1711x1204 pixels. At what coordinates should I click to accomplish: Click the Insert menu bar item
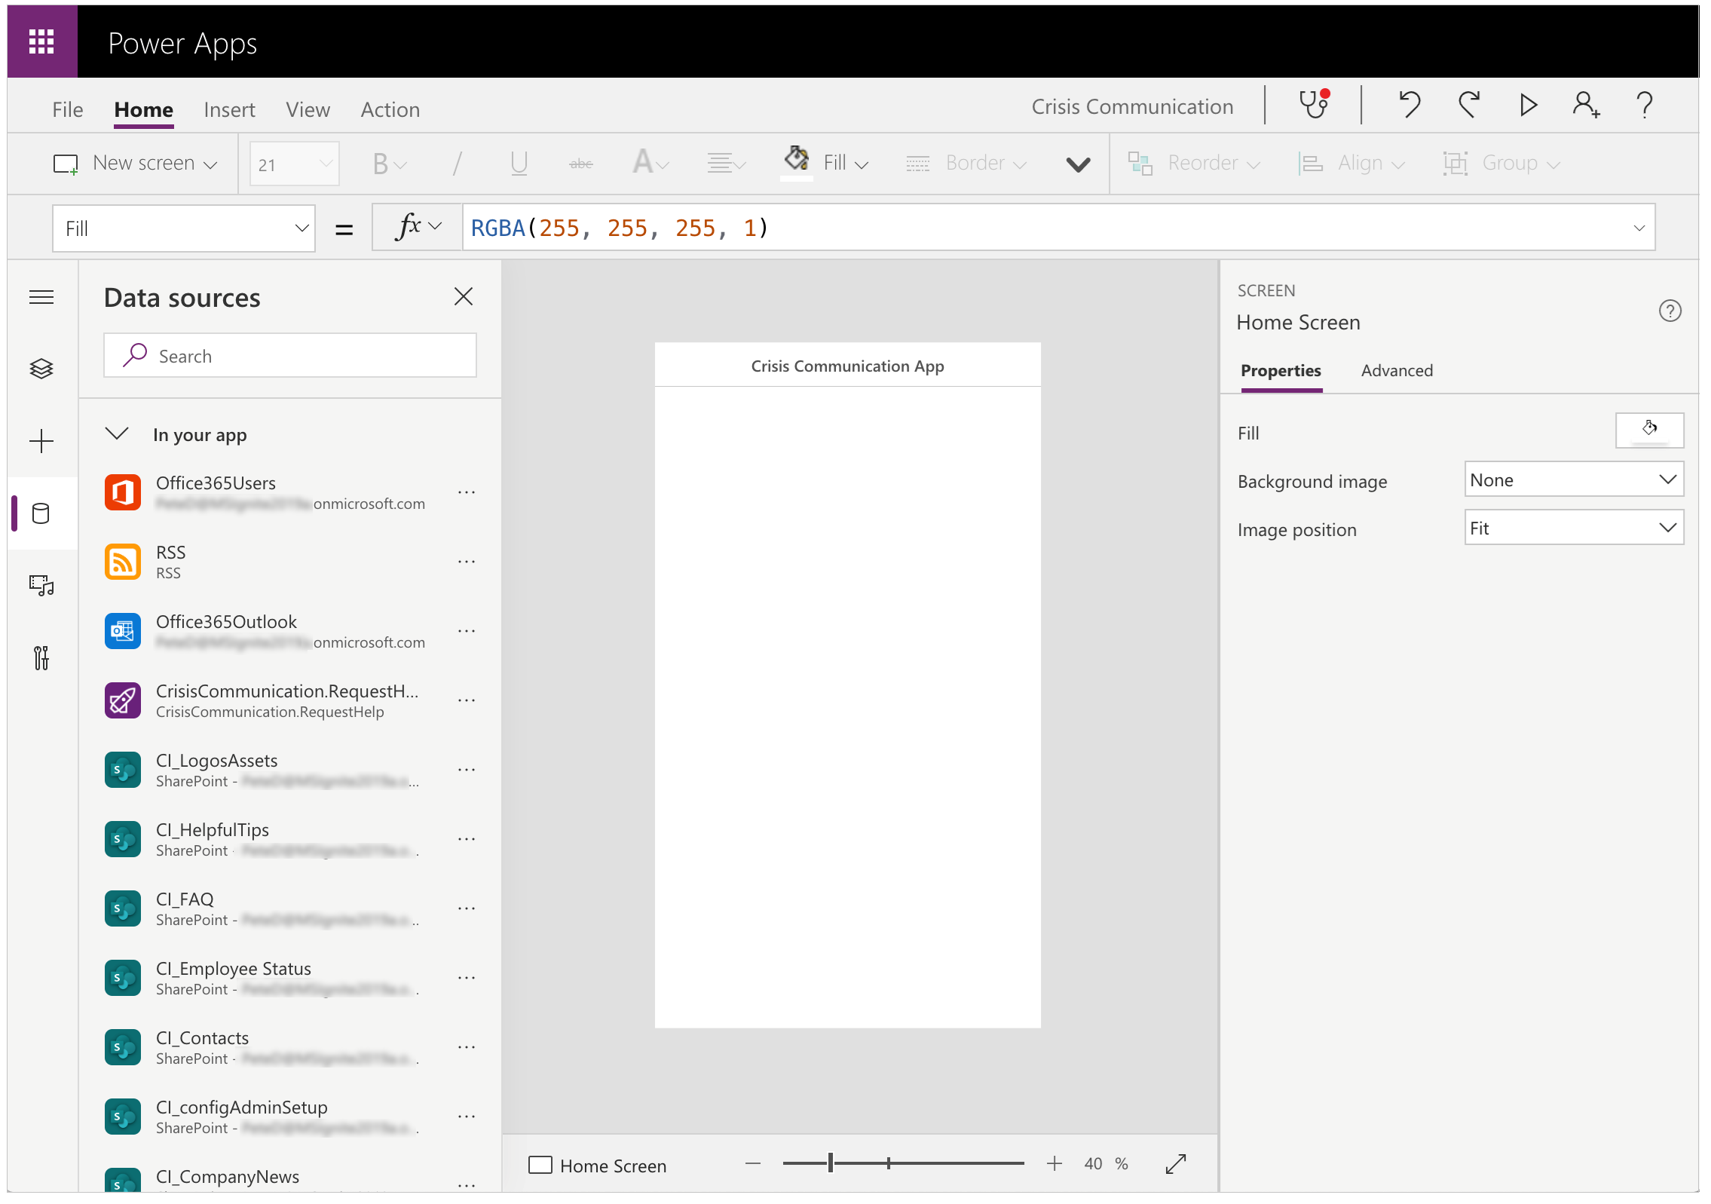pyautogui.click(x=228, y=108)
